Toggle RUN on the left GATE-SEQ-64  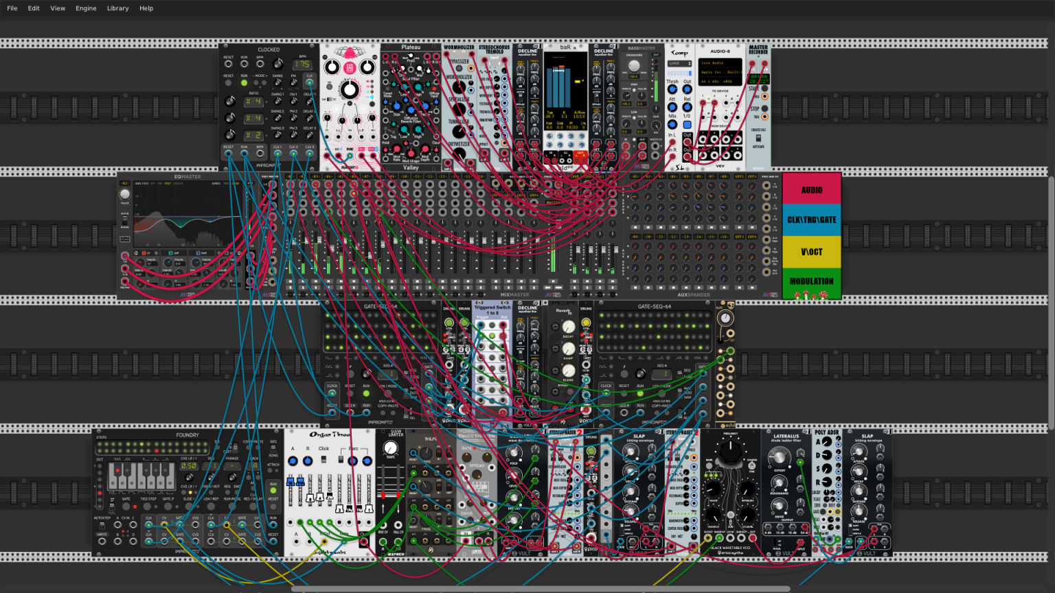(366, 395)
